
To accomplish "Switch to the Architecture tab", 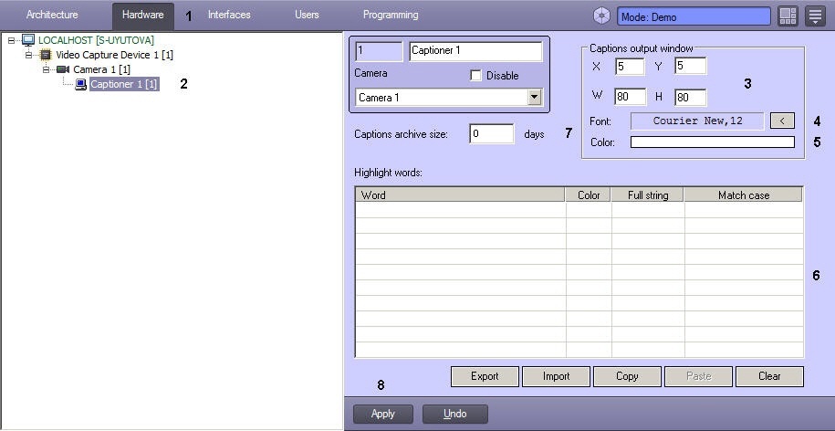I will (52, 15).
